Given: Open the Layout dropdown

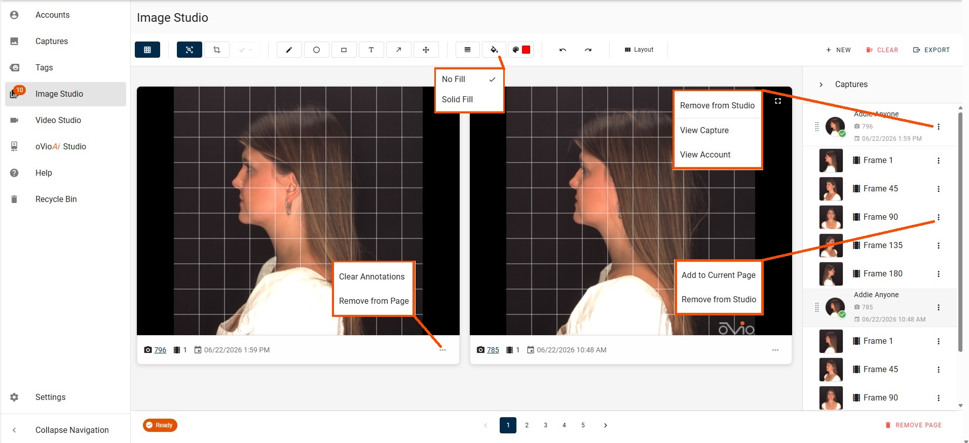Looking at the screenshot, I should pos(639,50).
